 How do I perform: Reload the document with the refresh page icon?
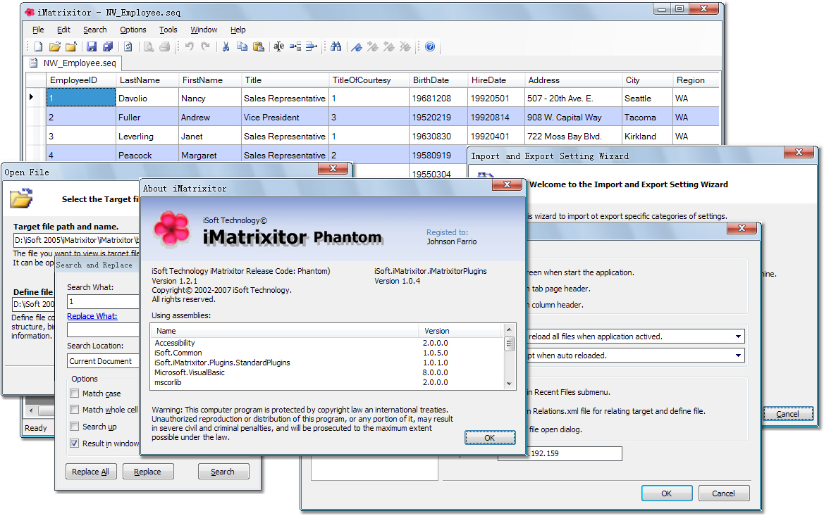point(128,46)
